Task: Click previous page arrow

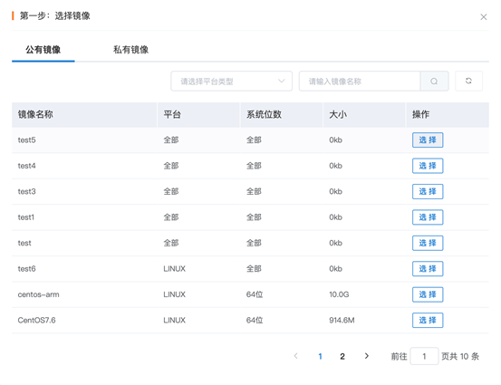Action: click(296, 356)
